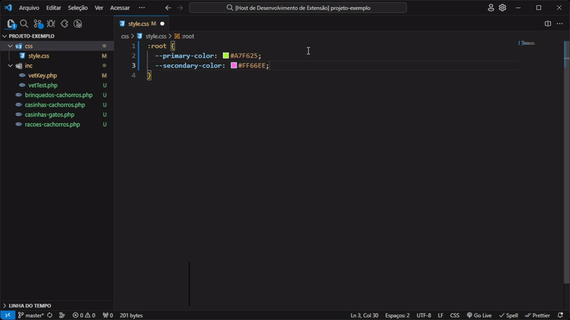Synchronize changes with the sync icon
Viewport: 570px width, 320px height.
[50, 315]
